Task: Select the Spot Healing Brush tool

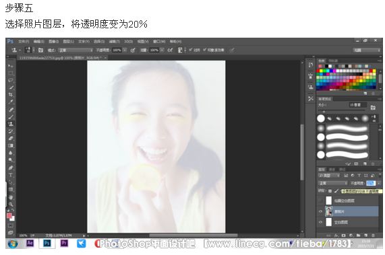Action: point(11,110)
